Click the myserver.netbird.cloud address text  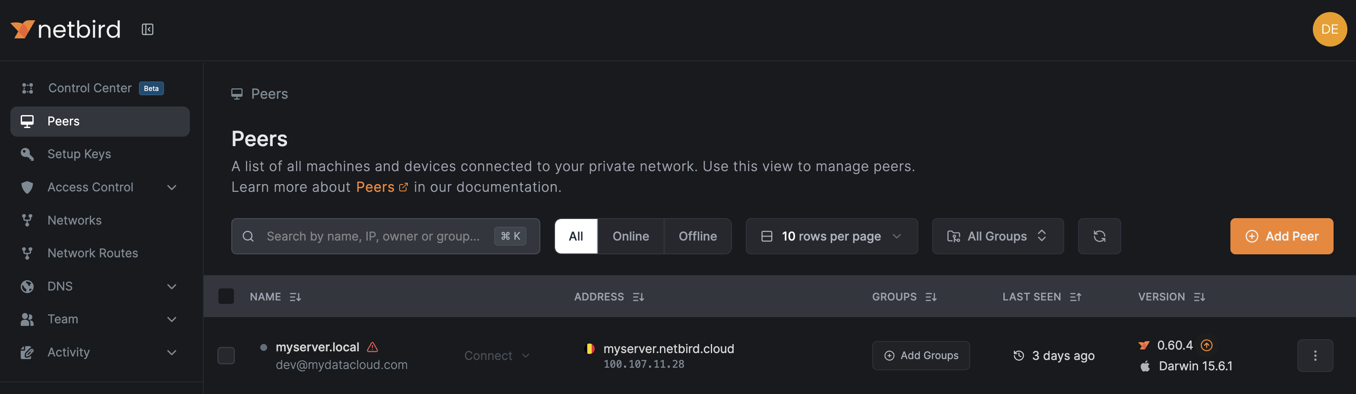point(669,349)
